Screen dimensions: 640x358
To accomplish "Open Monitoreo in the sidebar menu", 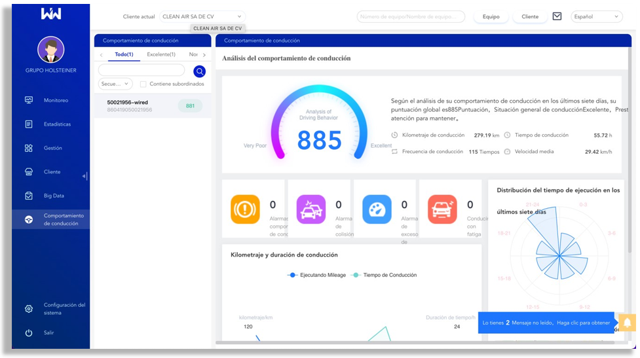I will 56,101.
